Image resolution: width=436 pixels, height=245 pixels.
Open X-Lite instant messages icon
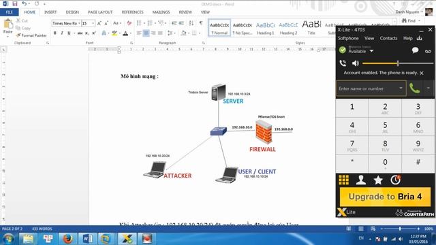tap(415, 50)
